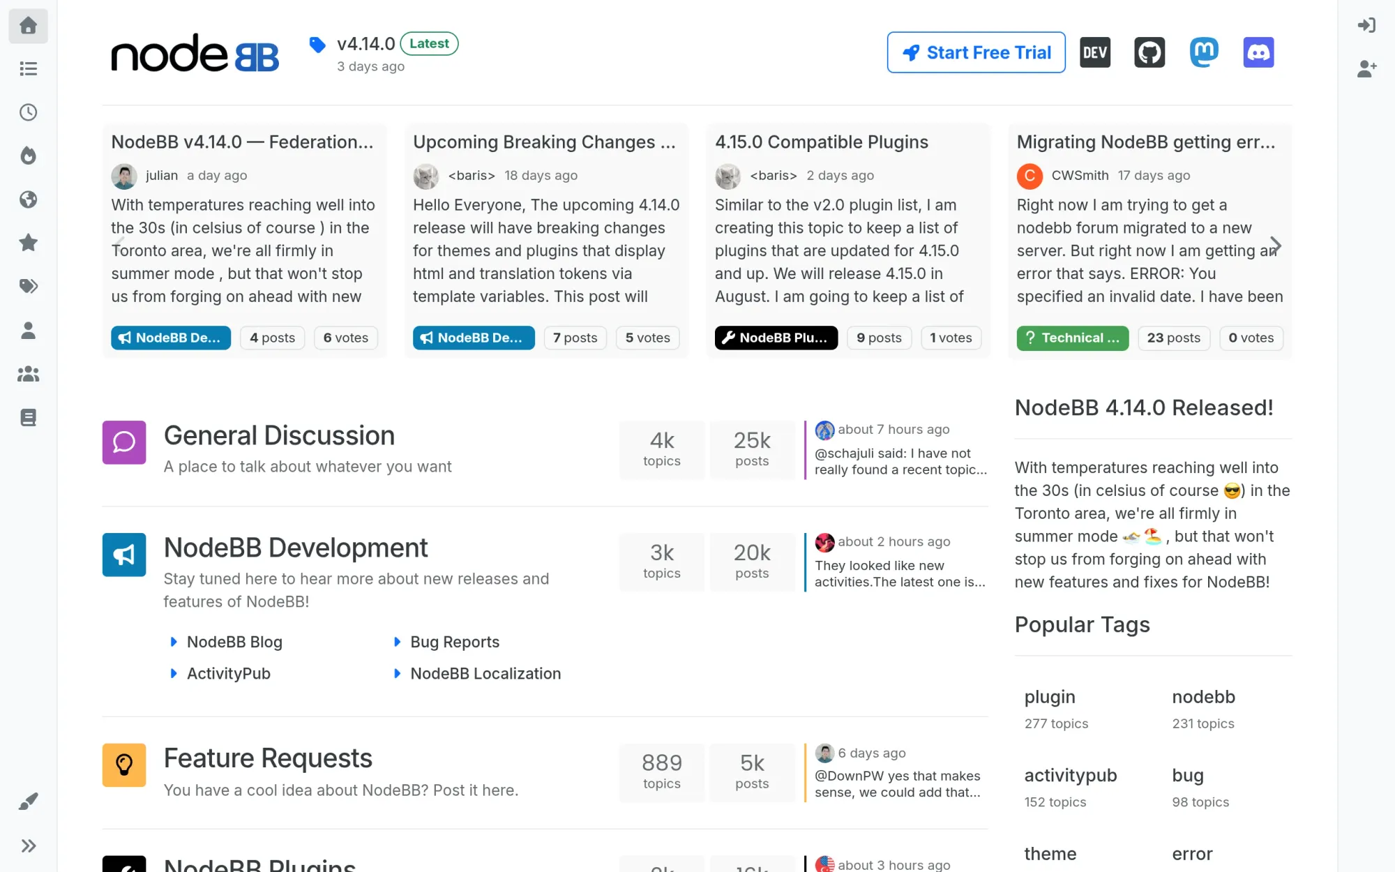The width and height of the screenshot is (1395, 872).
Task: Open the DEV community icon
Action: point(1095,52)
